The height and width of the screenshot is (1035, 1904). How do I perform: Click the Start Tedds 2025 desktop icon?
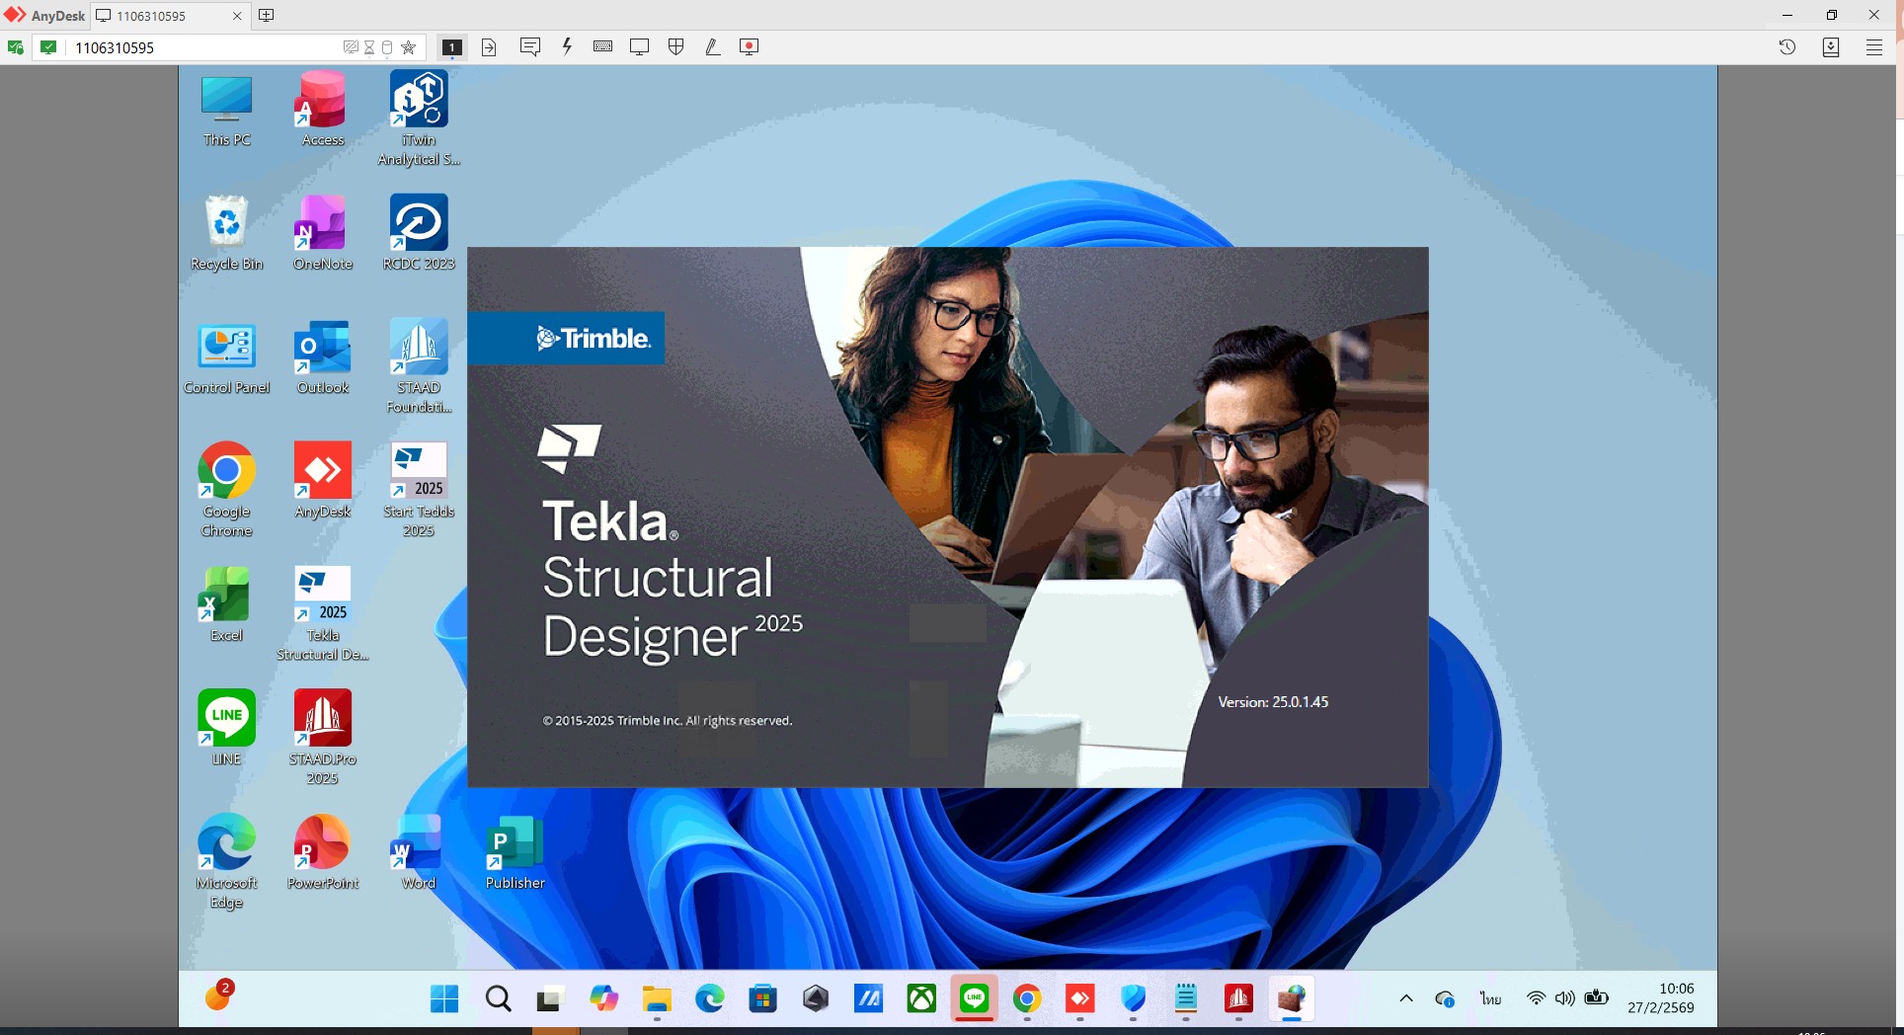point(419,490)
